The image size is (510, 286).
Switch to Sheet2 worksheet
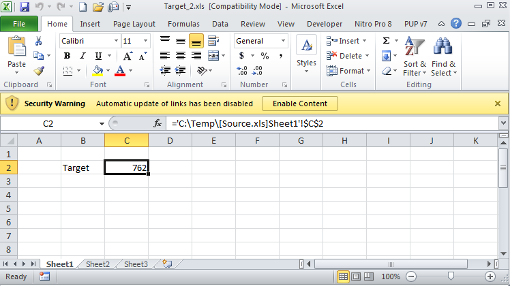pyautogui.click(x=97, y=264)
